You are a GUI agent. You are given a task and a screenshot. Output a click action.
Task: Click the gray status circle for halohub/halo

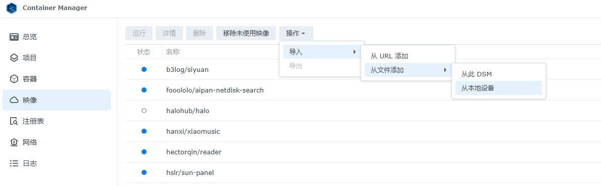coord(144,111)
